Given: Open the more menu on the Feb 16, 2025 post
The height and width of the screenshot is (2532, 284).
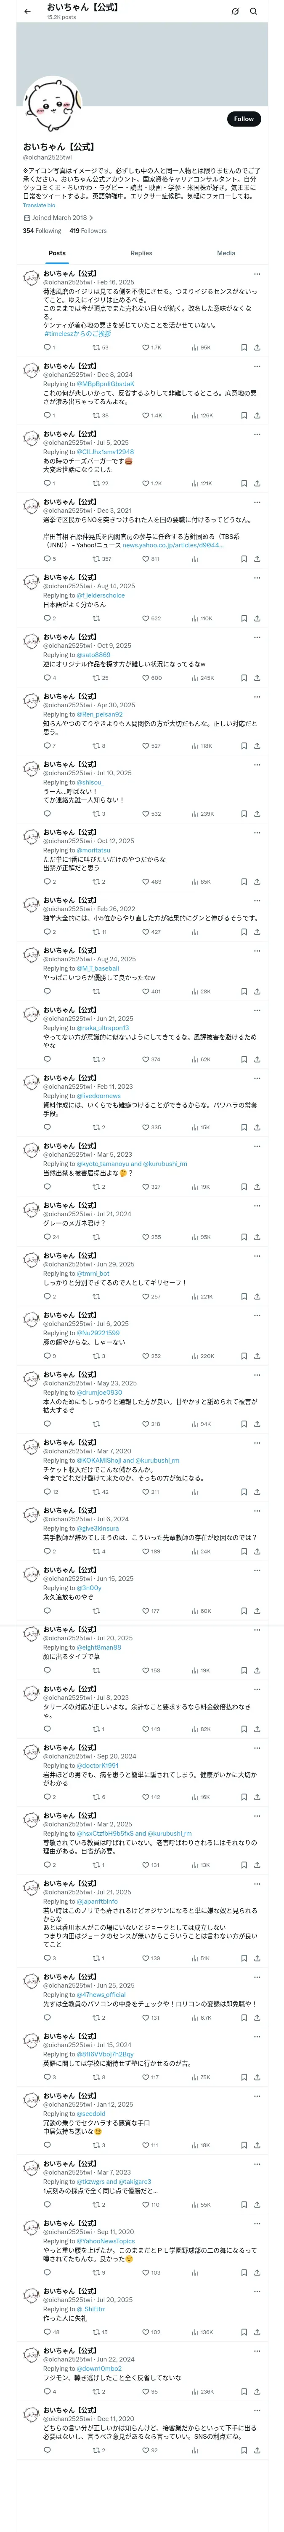Looking at the screenshot, I should [257, 274].
